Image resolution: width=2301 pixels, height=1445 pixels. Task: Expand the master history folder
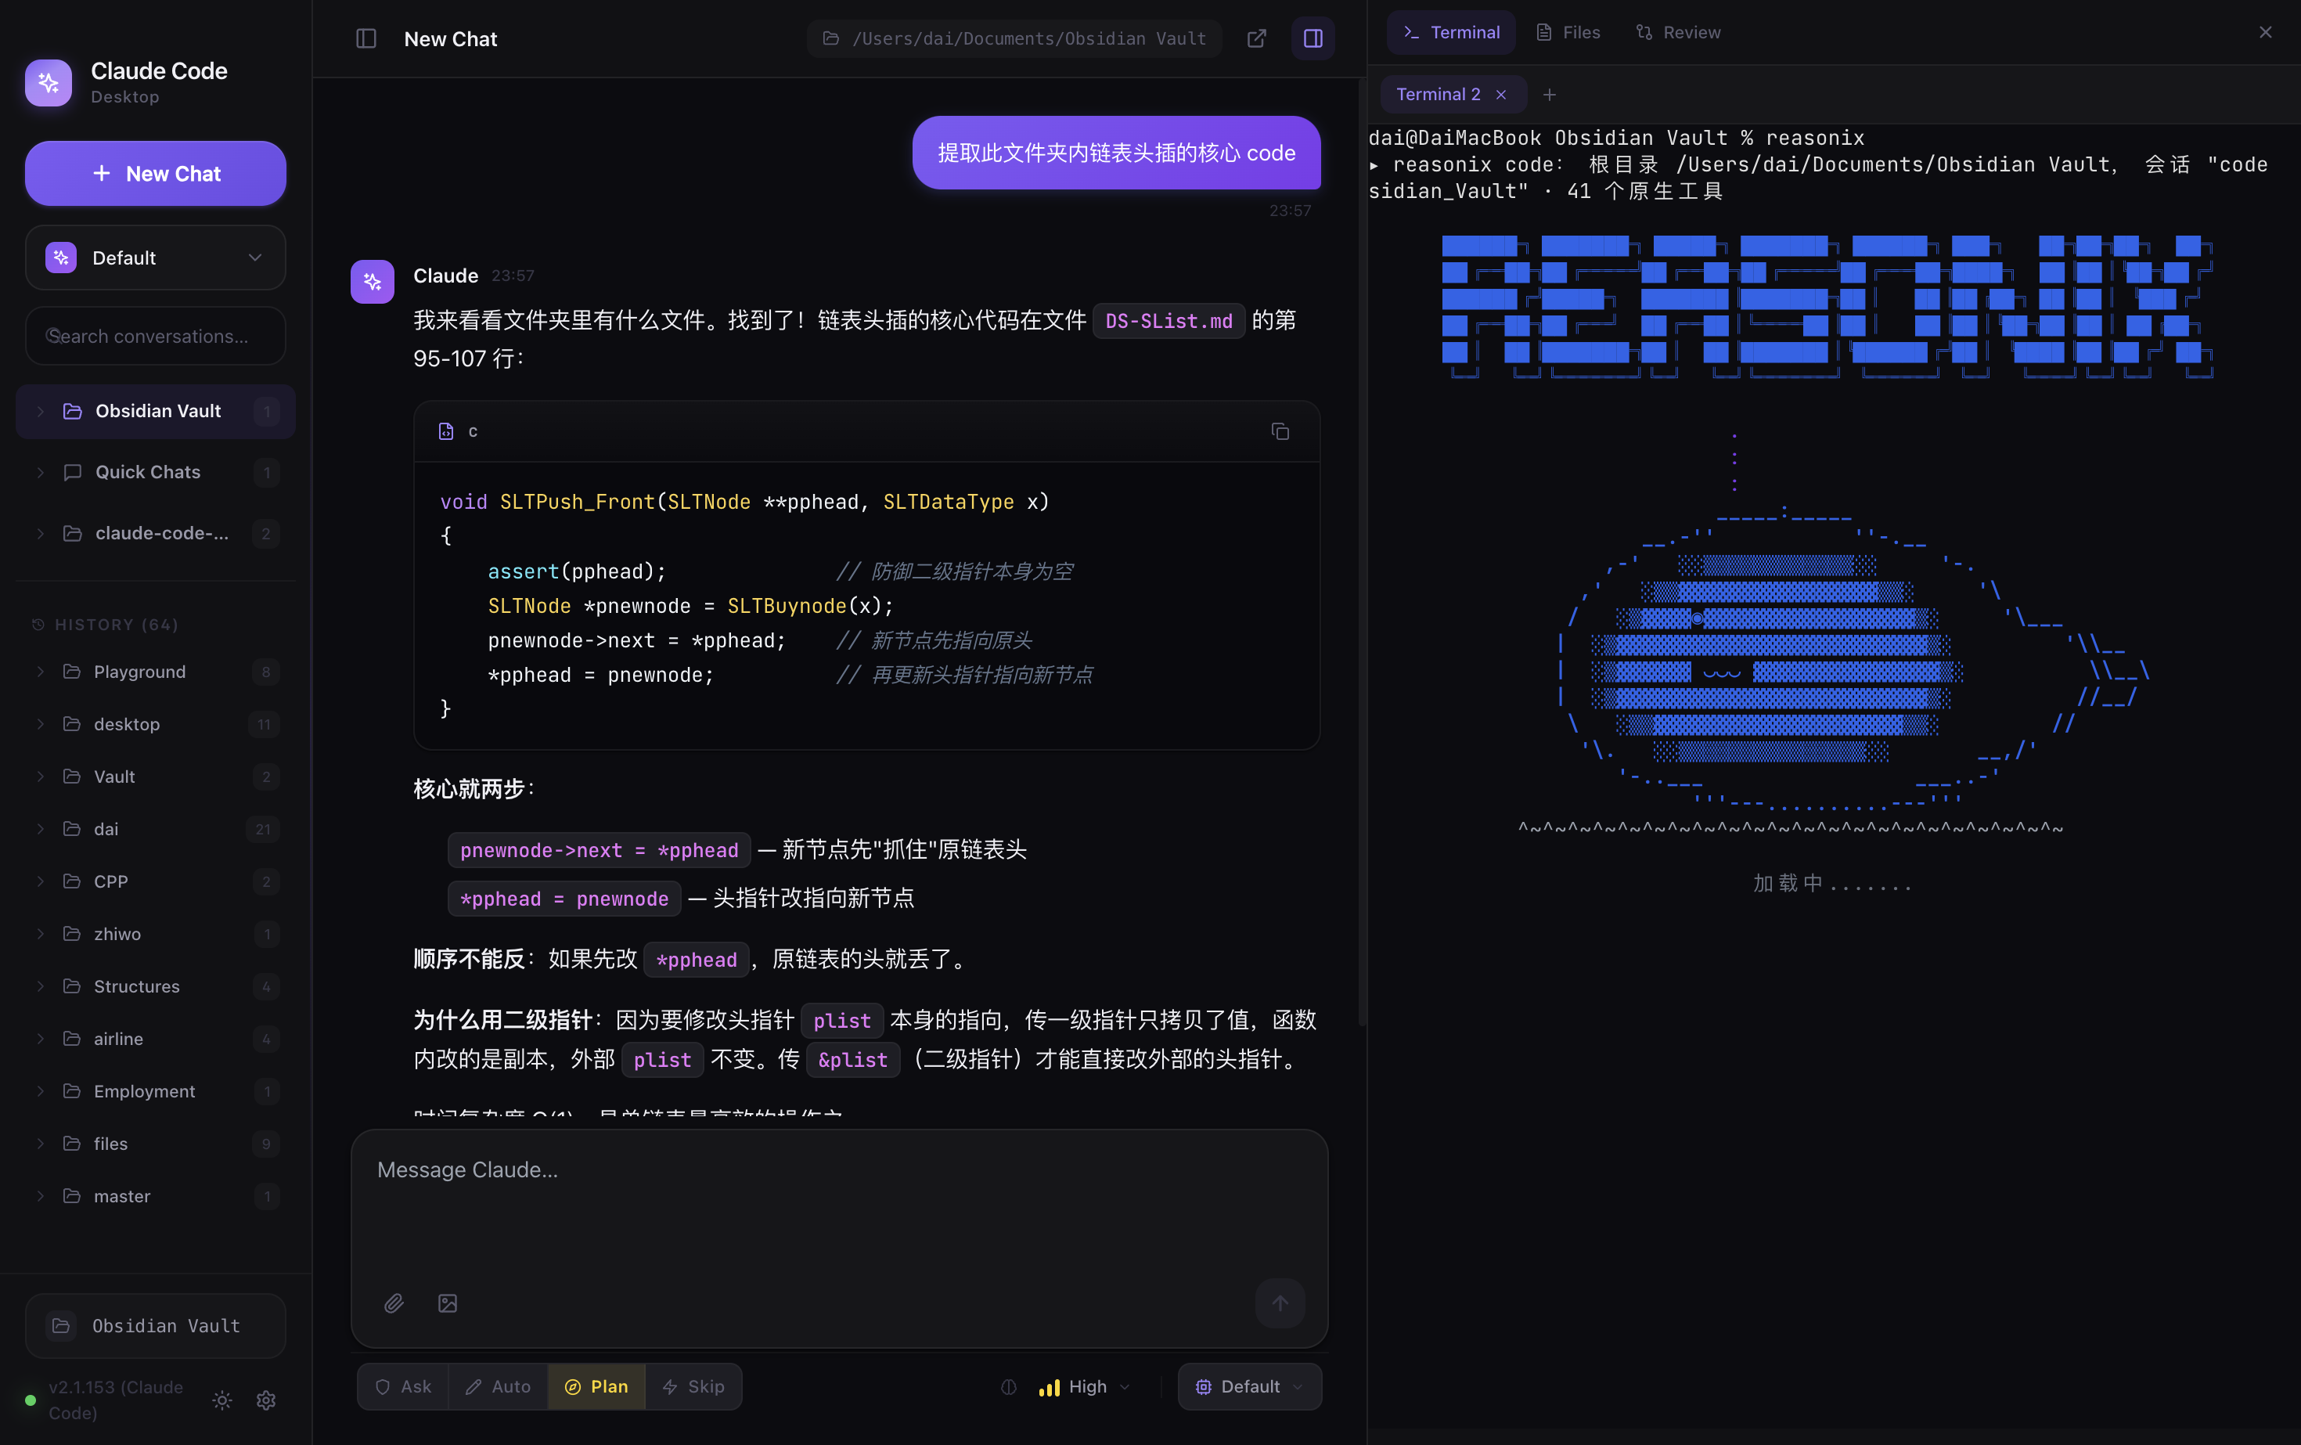pos(40,1197)
